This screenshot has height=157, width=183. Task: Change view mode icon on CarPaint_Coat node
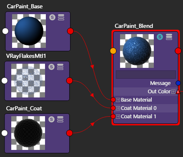[x=60, y=119]
